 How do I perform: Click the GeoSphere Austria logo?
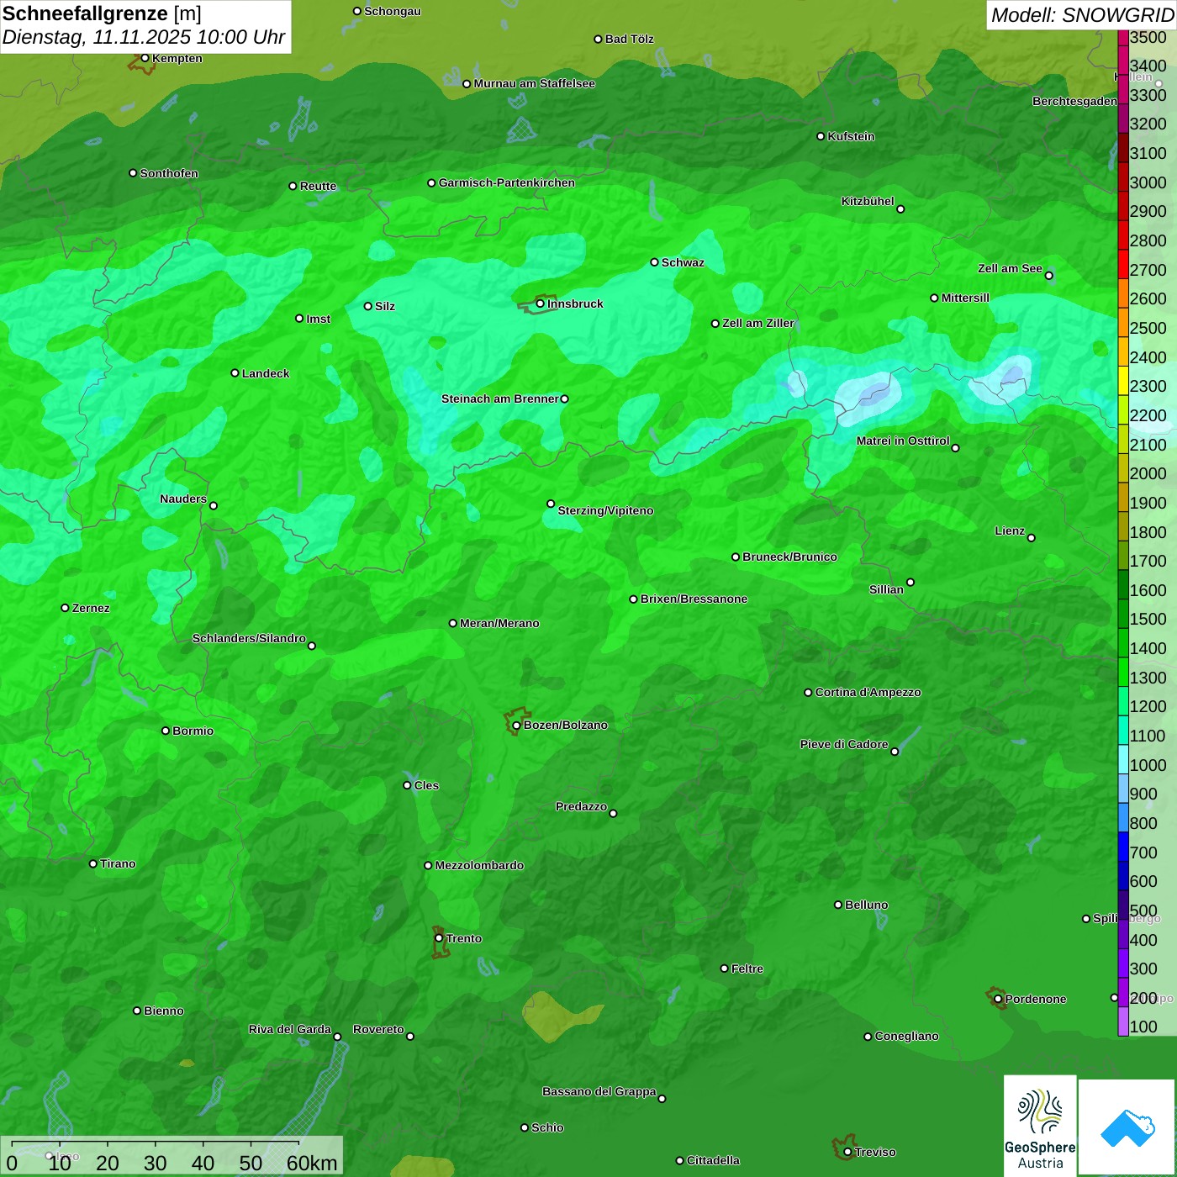tap(1040, 1126)
